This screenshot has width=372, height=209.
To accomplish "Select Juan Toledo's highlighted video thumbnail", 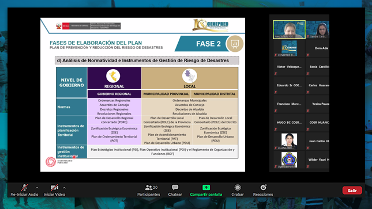I will (x=289, y=29).
